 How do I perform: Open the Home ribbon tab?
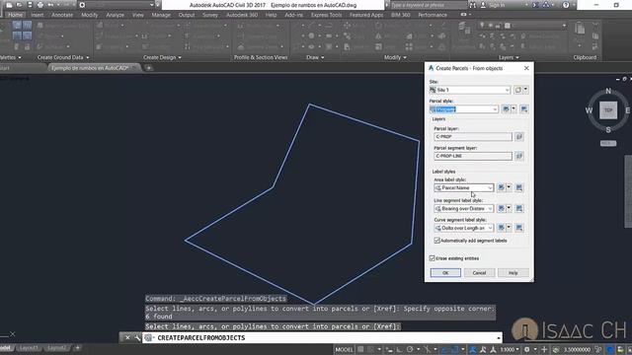click(x=16, y=15)
